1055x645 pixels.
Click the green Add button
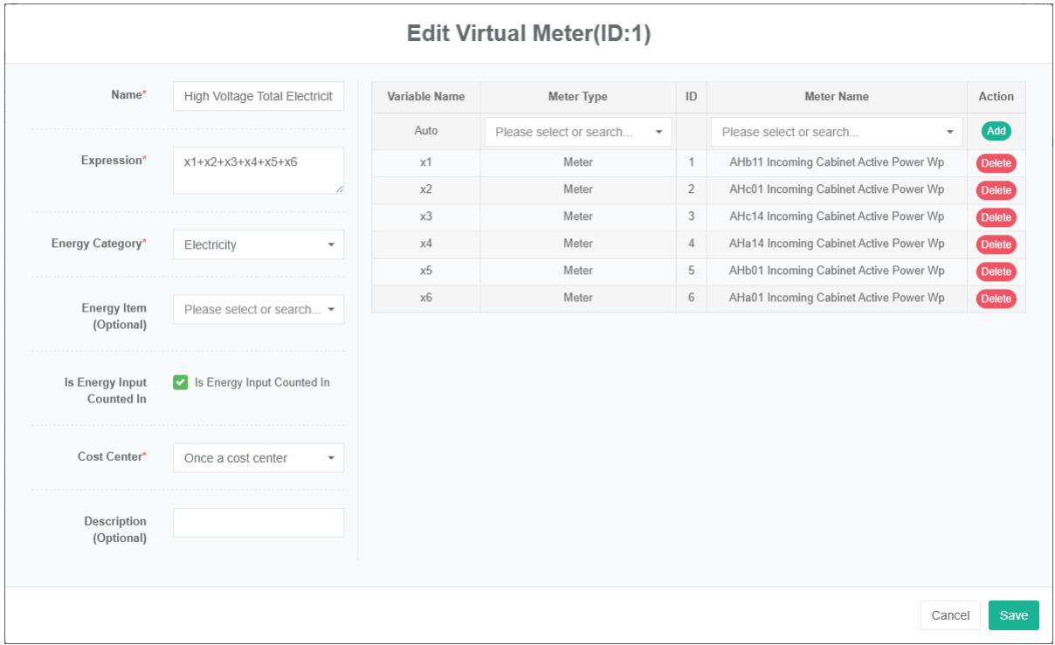[x=996, y=131]
